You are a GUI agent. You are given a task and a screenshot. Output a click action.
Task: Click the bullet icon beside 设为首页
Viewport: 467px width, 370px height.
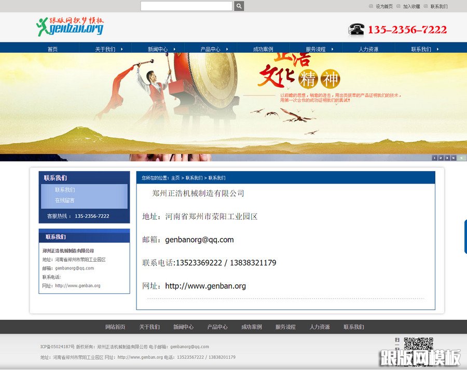[x=370, y=7]
